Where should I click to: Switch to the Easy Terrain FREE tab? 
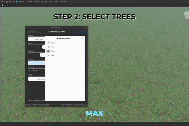[67, 105]
